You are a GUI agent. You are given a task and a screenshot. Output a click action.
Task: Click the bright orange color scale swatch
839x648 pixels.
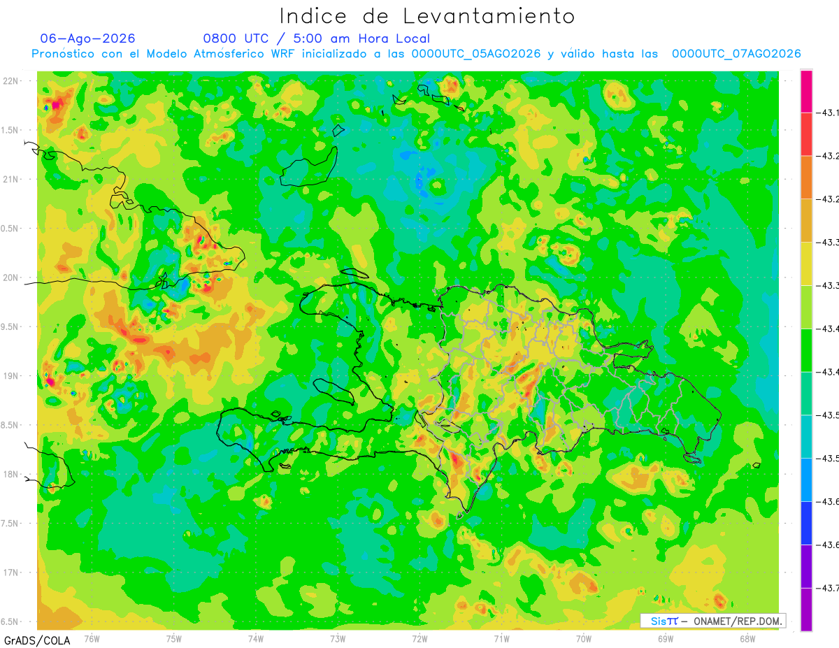(806, 177)
